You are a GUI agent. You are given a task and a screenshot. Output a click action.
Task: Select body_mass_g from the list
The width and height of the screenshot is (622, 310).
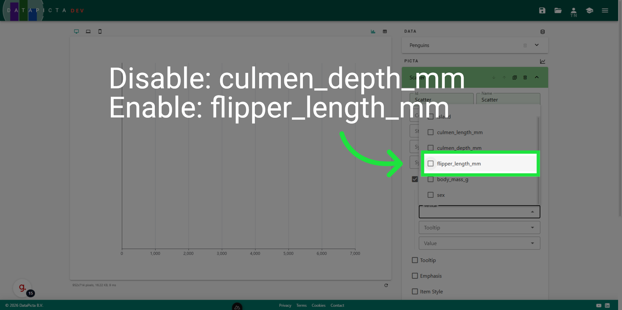click(452, 179)
